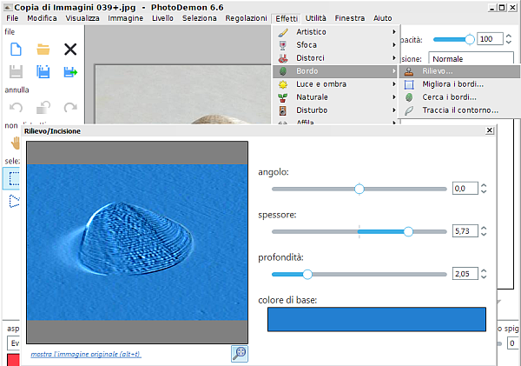Click the save copy floppy icon
Image resolution: width=521 pixels, height=366 pixels.
(43, 72)
